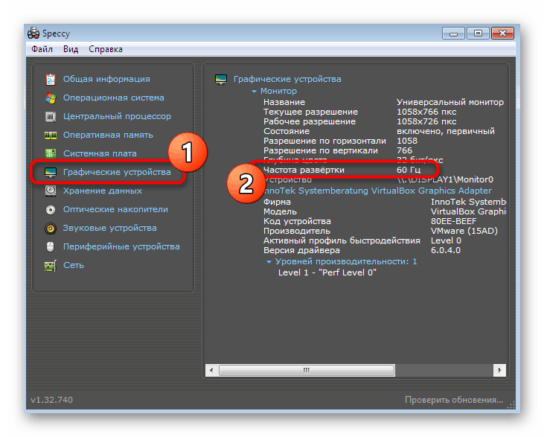This screenshot has height=437, width=544.
Task: Open Графические устройства in the sidebar
Action: [117, 172]
